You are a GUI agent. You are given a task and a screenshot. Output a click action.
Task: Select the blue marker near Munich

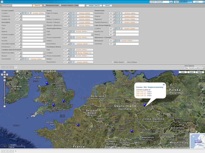[x=132, y=131]
